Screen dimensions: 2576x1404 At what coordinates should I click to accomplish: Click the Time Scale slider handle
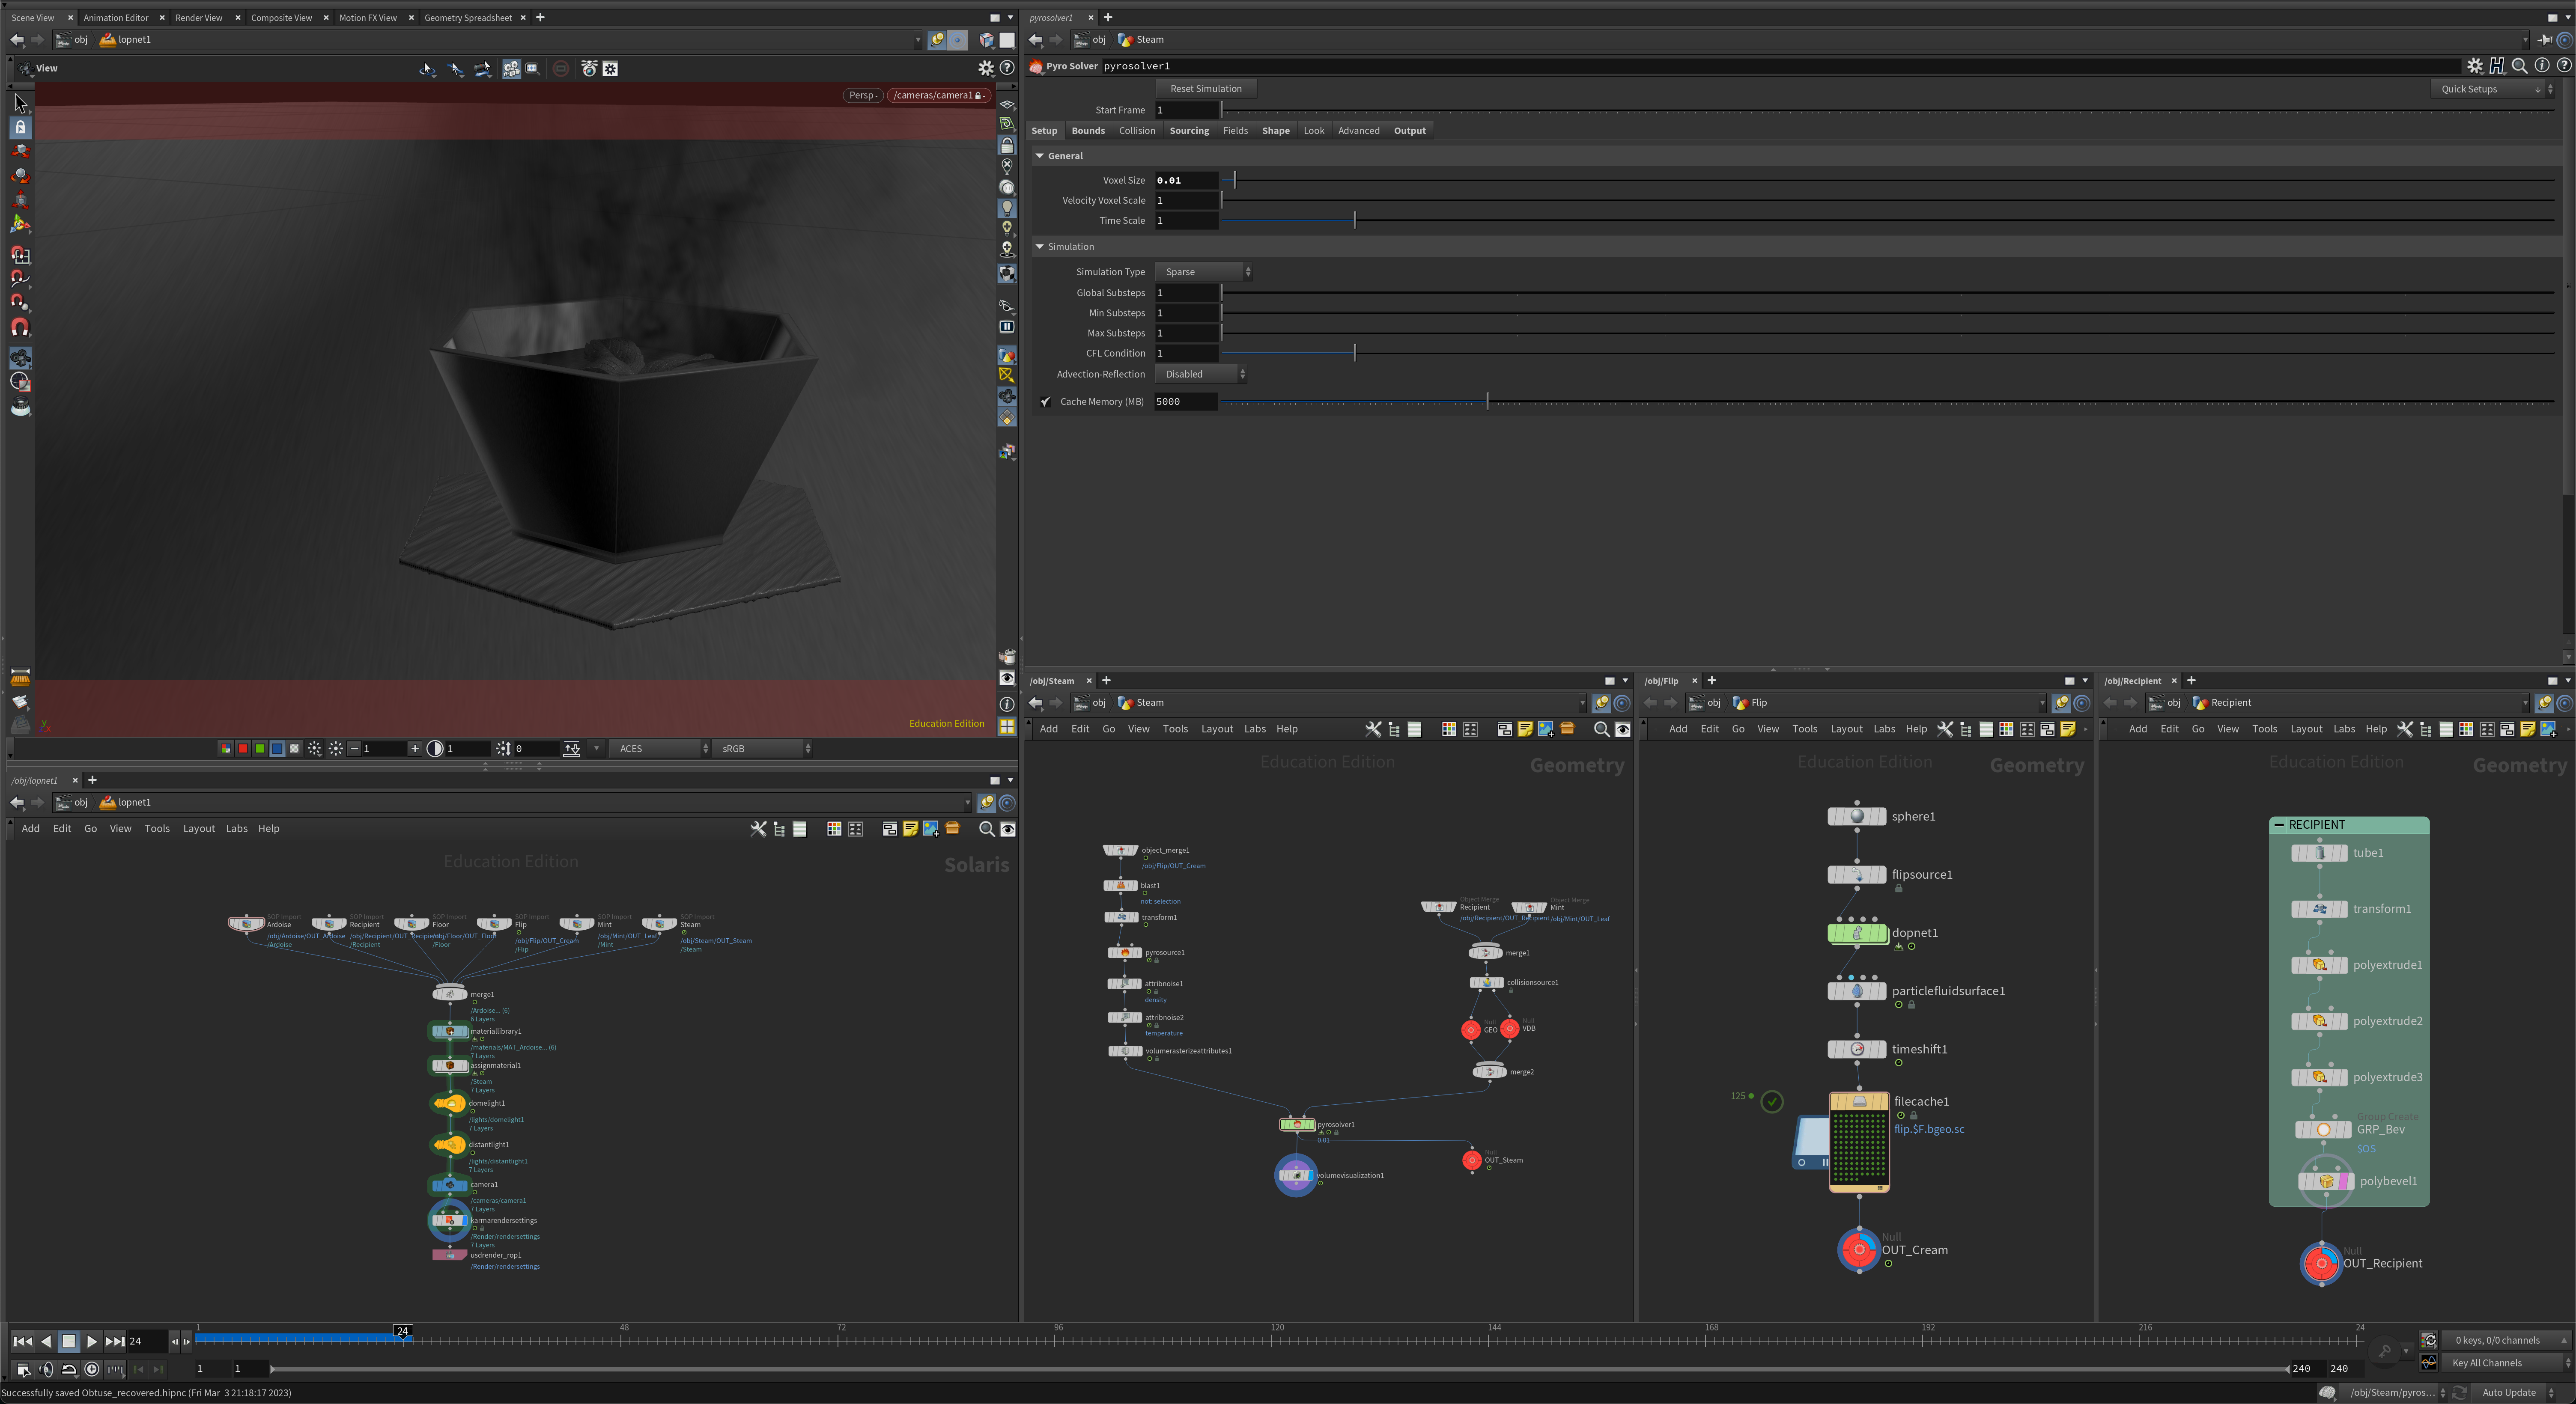(1354, 220)
